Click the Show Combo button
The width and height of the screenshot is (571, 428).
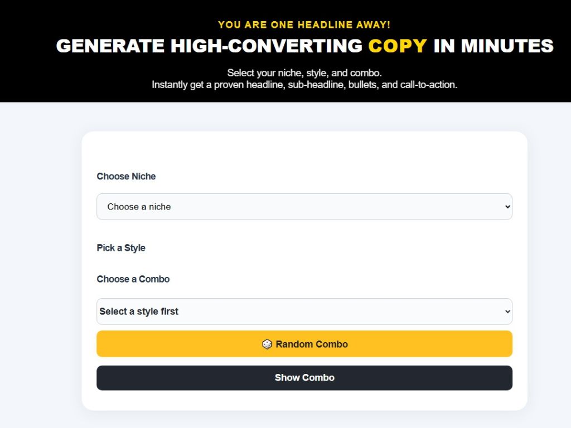304,378
